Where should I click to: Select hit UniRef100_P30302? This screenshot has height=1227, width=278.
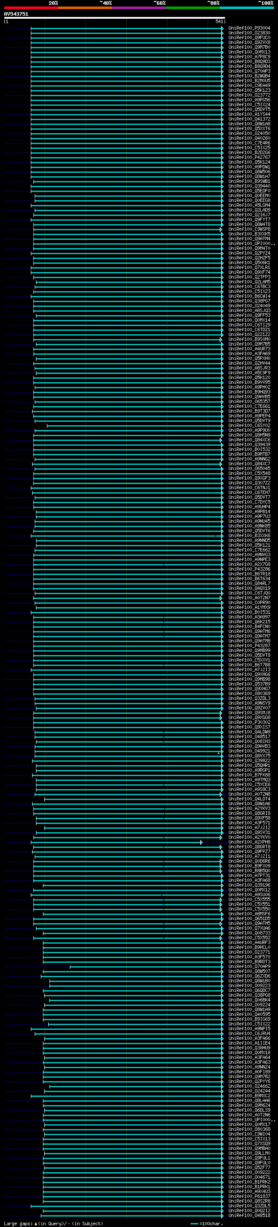point(249,722)
